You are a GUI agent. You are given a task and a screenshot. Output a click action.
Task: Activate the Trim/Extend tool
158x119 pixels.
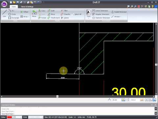(54, 18)
